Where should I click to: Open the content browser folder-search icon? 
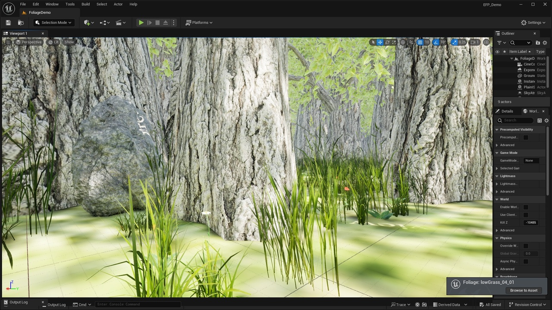pyautogui.click(x=21, y=22)
